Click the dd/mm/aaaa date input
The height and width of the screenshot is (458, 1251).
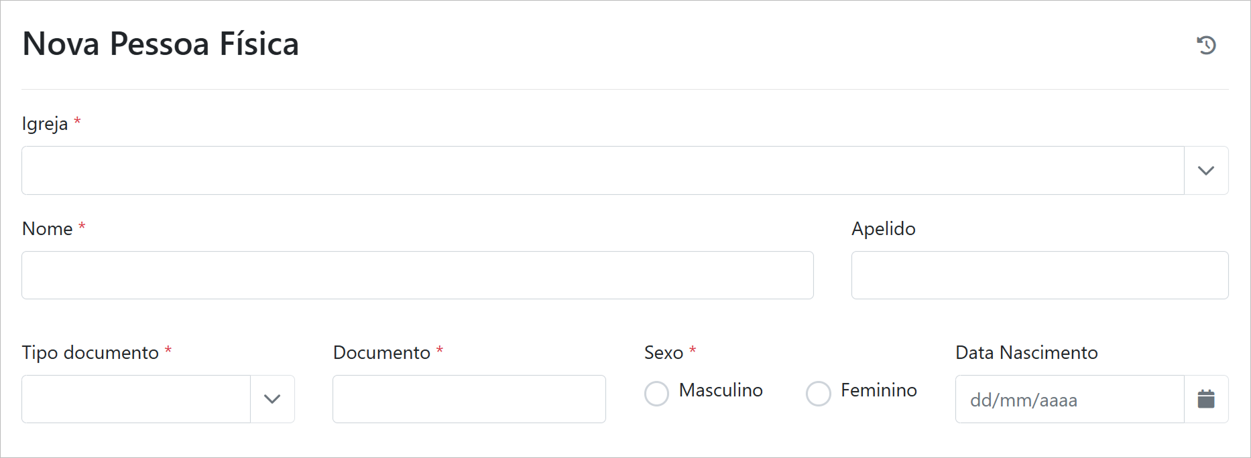(1069, 399)
